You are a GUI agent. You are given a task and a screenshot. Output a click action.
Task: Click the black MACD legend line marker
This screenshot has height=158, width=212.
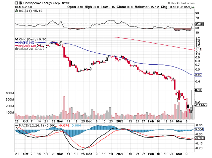[17, 126]
